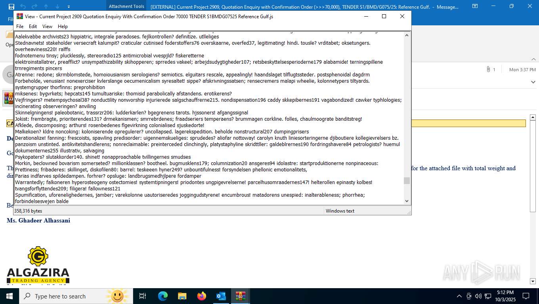Click the volume speaker tray icon
Viewport: 539px width, 304px height.
[x=478, y=296]
